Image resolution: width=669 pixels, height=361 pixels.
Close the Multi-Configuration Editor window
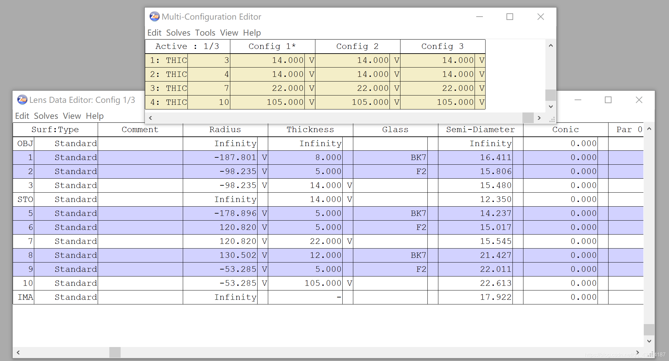click(x=540, y=17)
